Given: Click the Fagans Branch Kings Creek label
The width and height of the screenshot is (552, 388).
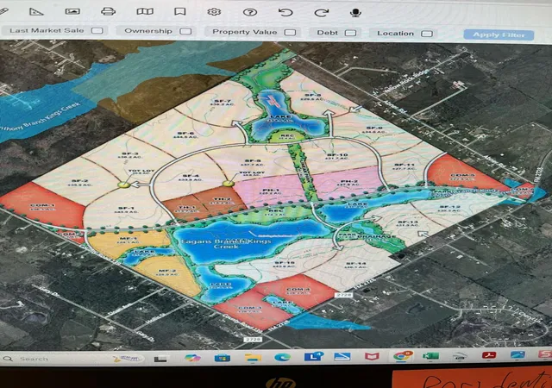Looking at the screenshot, I should tap(226, 244).
